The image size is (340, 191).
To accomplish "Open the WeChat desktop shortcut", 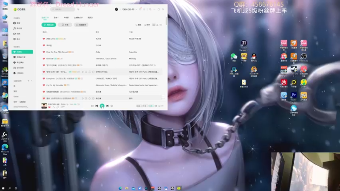I will (x=234, y=57).
